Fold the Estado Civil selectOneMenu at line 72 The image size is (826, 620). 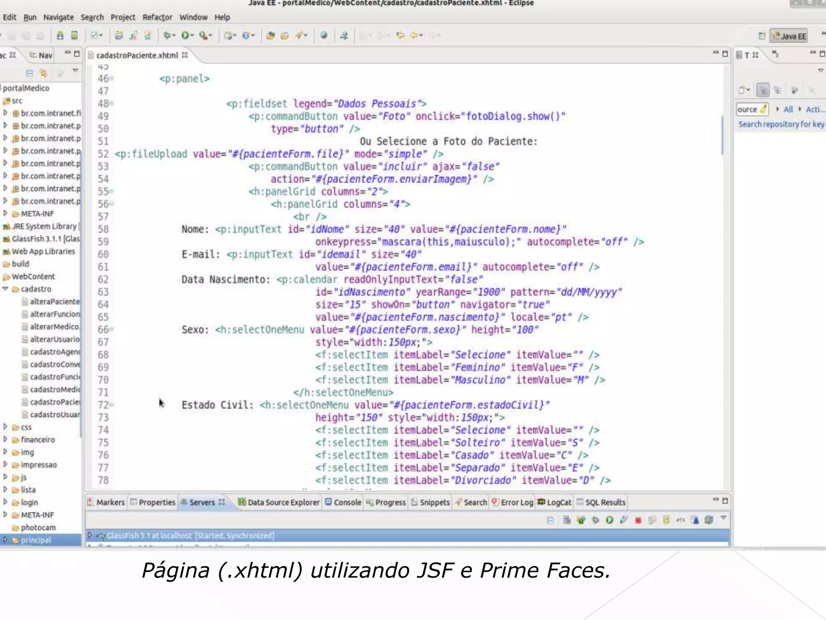click(111, 404)
